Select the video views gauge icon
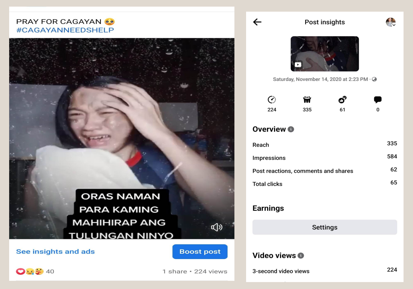The height and width of the screenshot is (289, 413). [272, 100]
